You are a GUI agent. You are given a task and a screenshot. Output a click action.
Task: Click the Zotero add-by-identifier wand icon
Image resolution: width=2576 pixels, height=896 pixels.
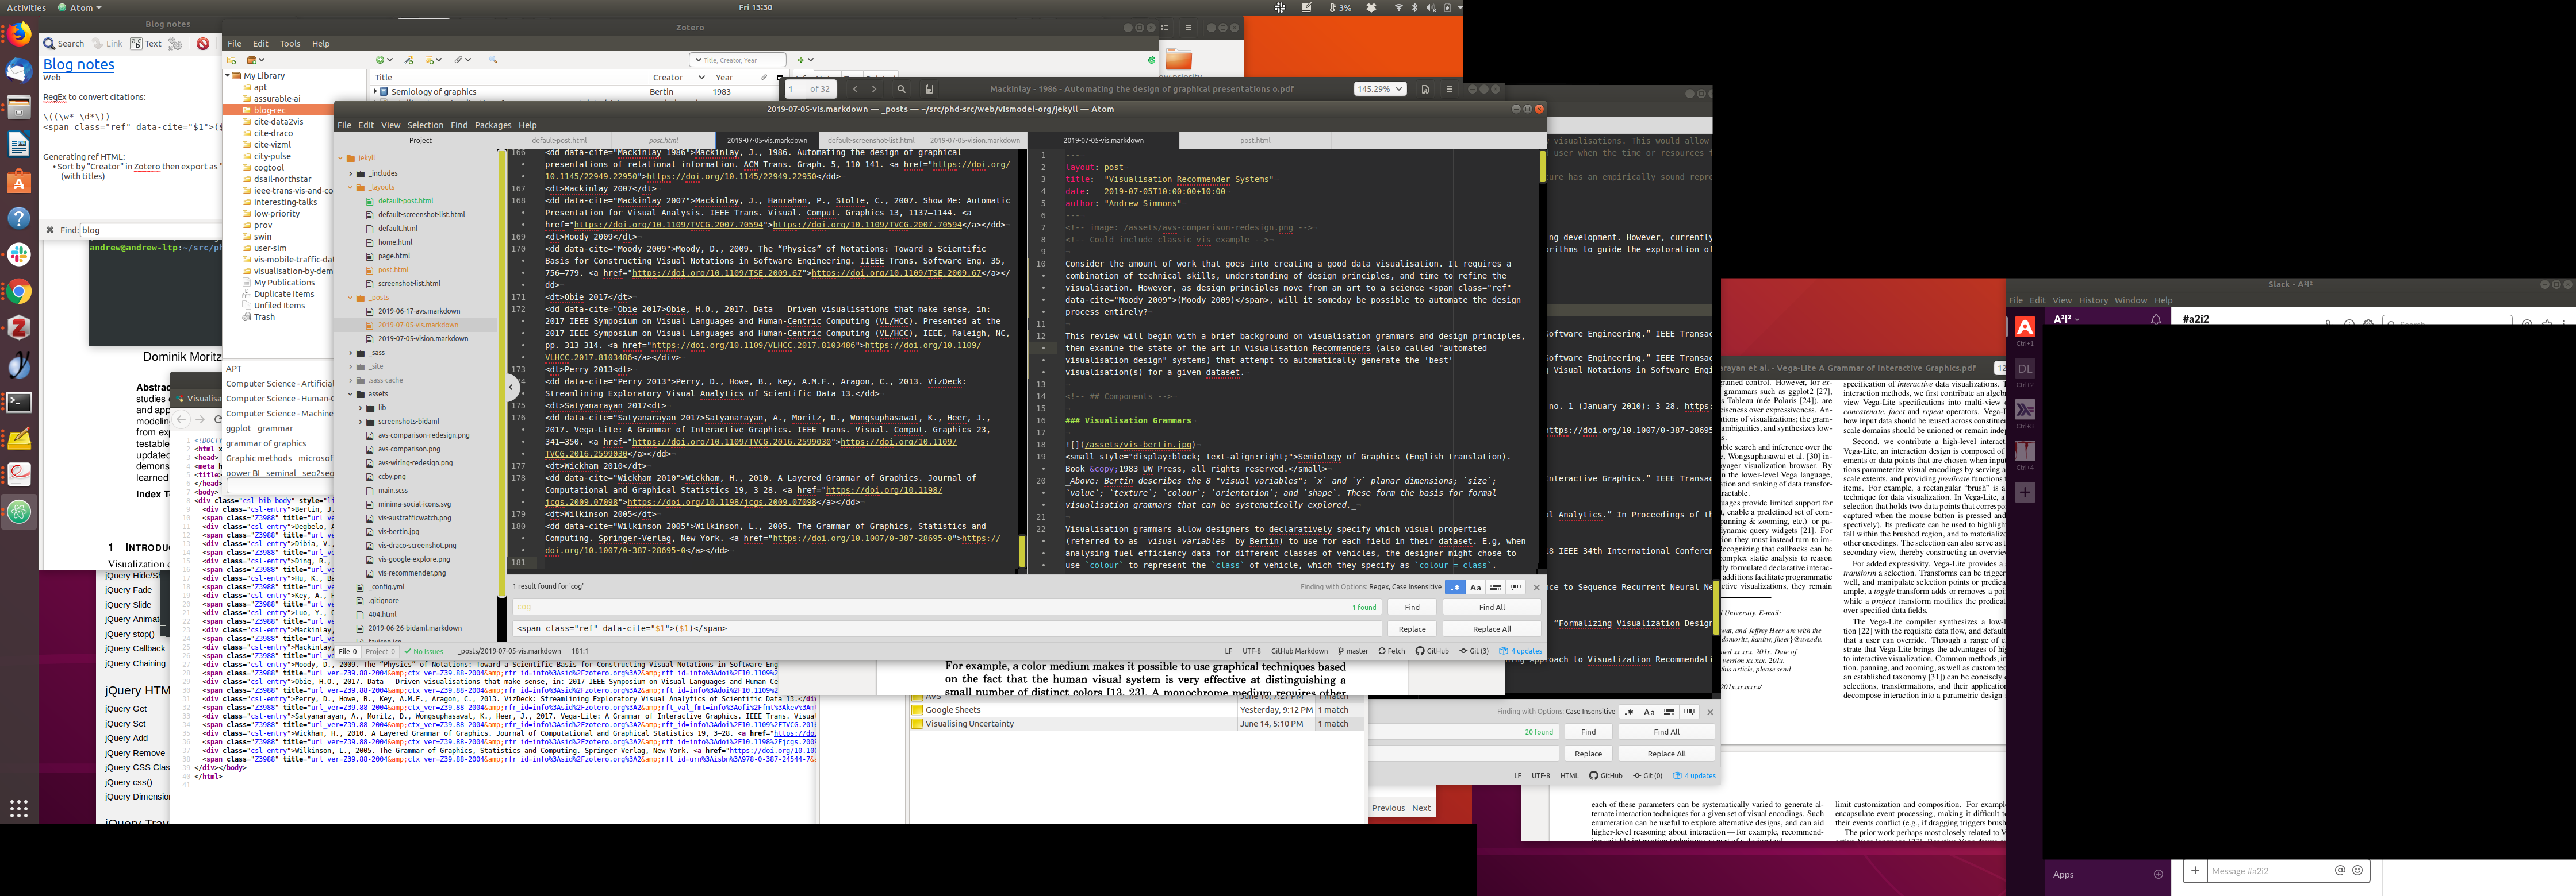[409, 60]
